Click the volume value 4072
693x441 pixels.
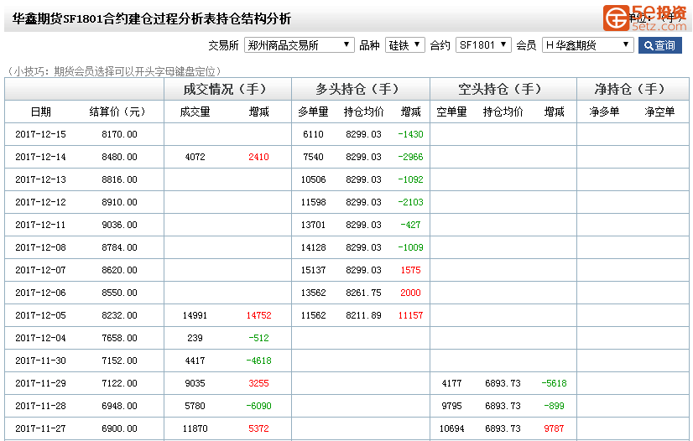(195, 157)
